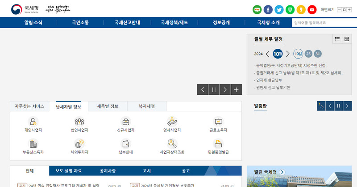
Task: Select the 고시 tab
Action: coord(147,171)
